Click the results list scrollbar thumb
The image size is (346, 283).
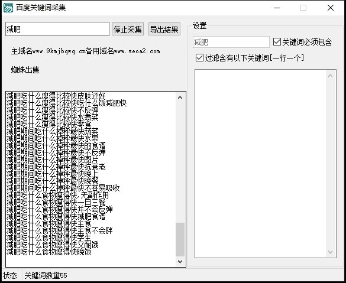pos(180,240)
